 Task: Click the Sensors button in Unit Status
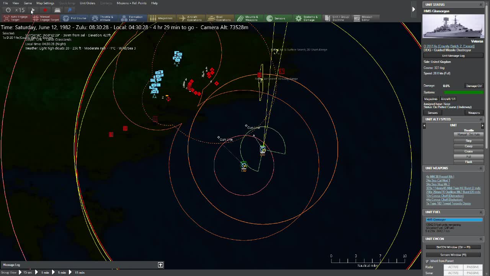[x=433, y=113]
